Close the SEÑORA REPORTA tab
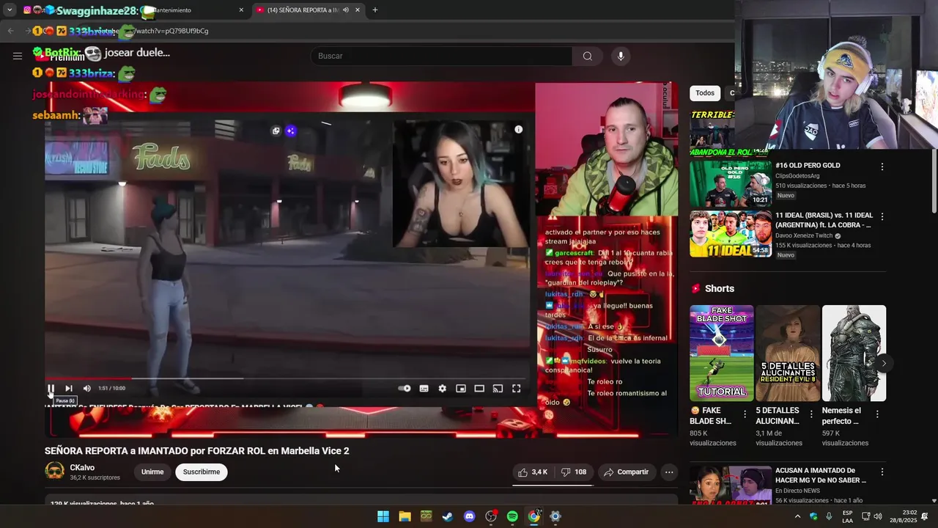 358,10
